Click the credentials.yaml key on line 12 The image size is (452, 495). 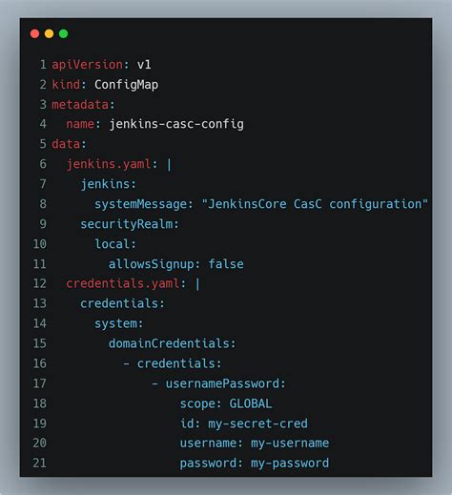123,283
